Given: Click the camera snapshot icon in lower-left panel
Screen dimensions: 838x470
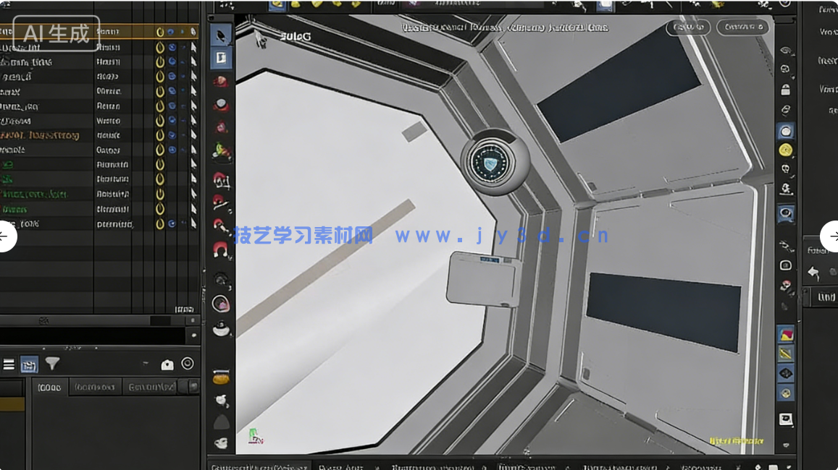Looking at the screenshot, I should pos(167,364).
